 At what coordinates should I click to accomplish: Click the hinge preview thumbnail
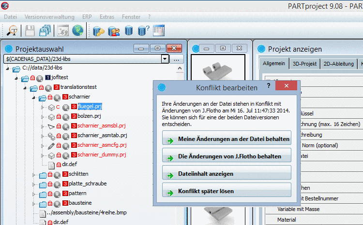pos(218,68)
